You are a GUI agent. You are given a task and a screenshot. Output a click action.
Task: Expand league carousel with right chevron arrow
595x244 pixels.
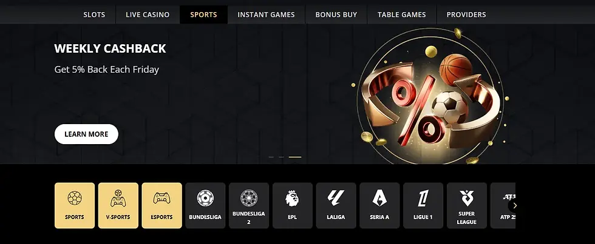tap(515, 205)
